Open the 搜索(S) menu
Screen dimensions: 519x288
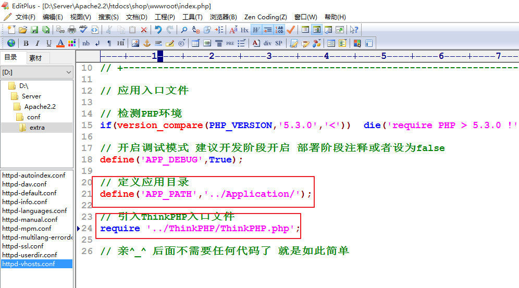(x=108, y=17)
